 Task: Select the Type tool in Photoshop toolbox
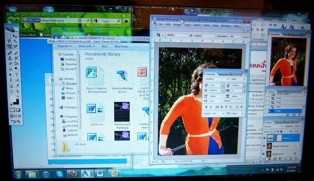(x=17, y=75)
